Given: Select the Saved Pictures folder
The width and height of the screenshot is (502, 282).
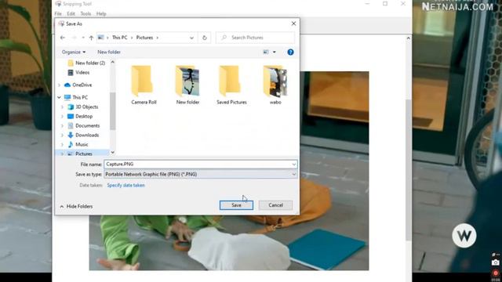Looking at the screenshot, I should (231, 85).
